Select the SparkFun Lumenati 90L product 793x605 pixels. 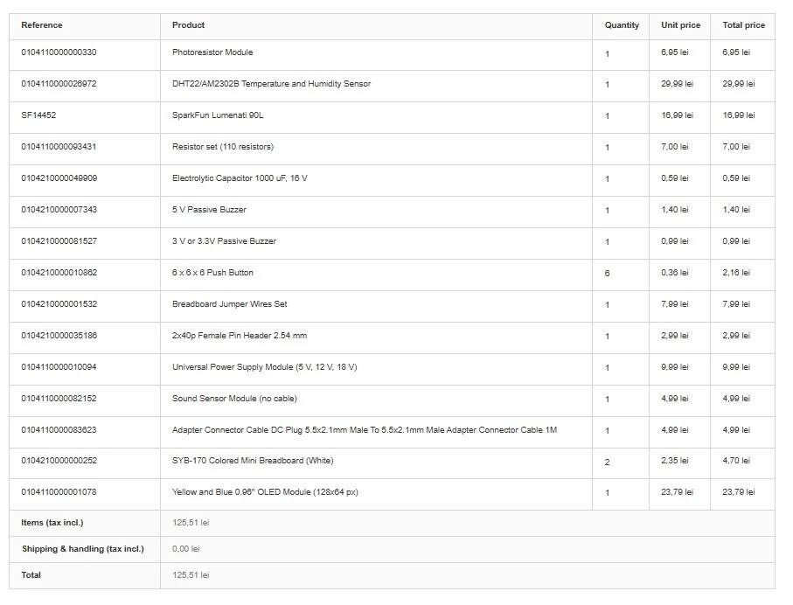(218, 115)
